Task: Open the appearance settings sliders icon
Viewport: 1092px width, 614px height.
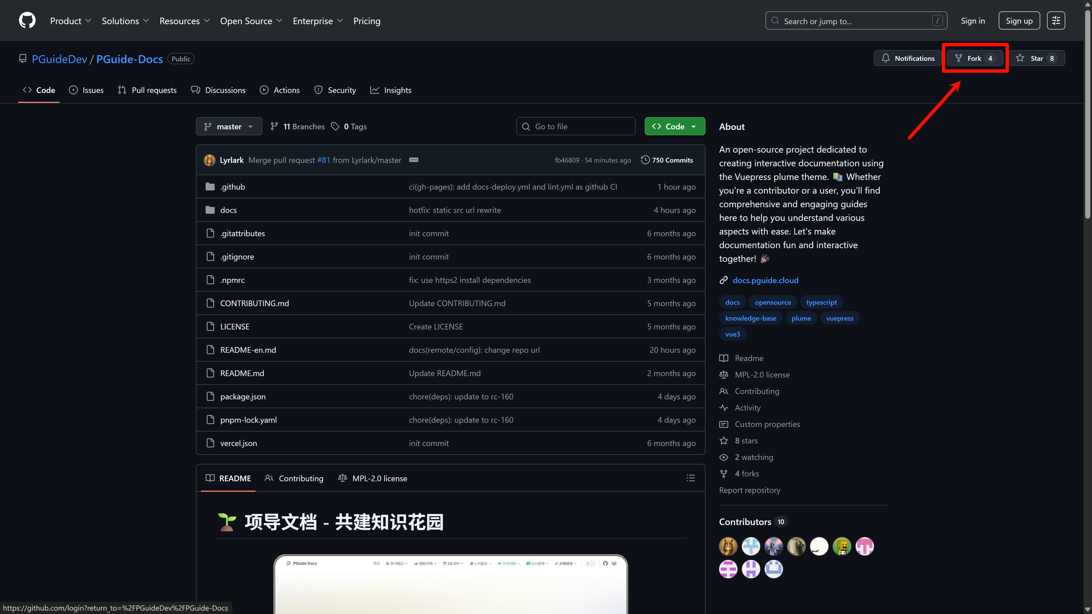Action: (x=1056, y=20)
